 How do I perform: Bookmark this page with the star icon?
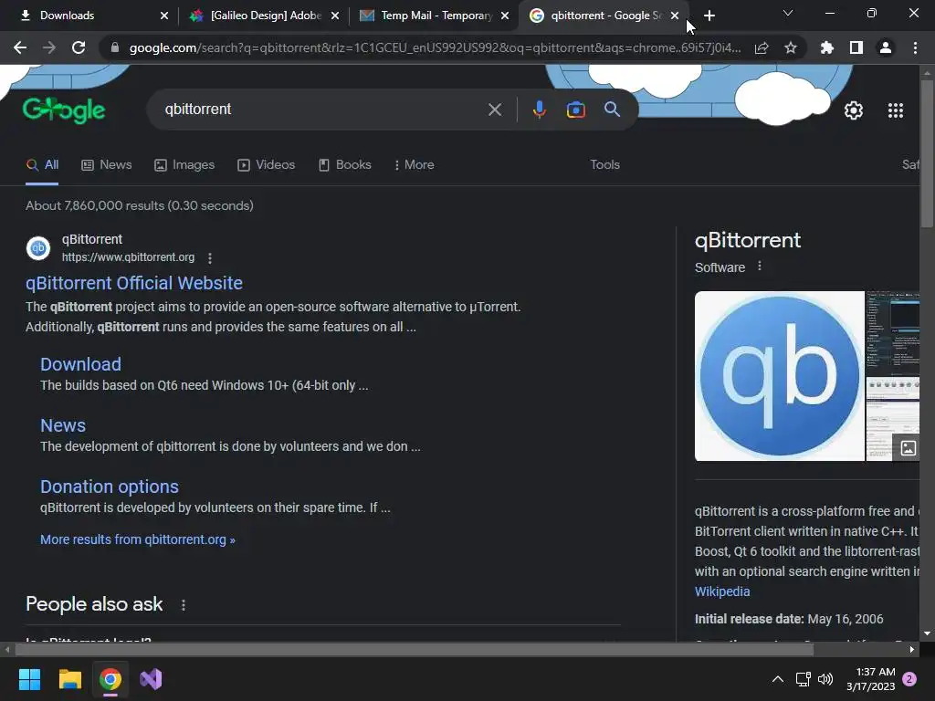790,47
